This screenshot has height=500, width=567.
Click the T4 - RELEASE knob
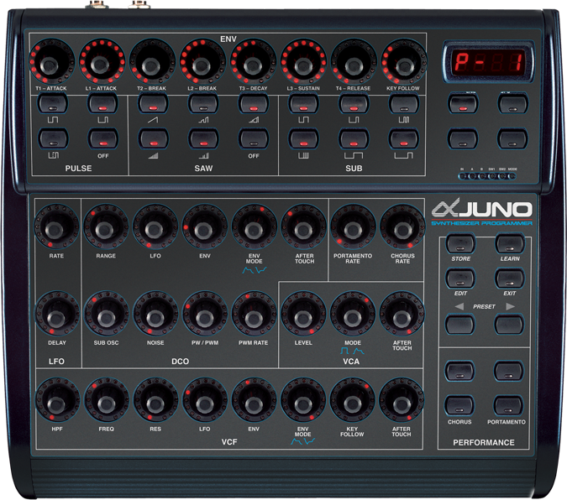click(354, 62)
